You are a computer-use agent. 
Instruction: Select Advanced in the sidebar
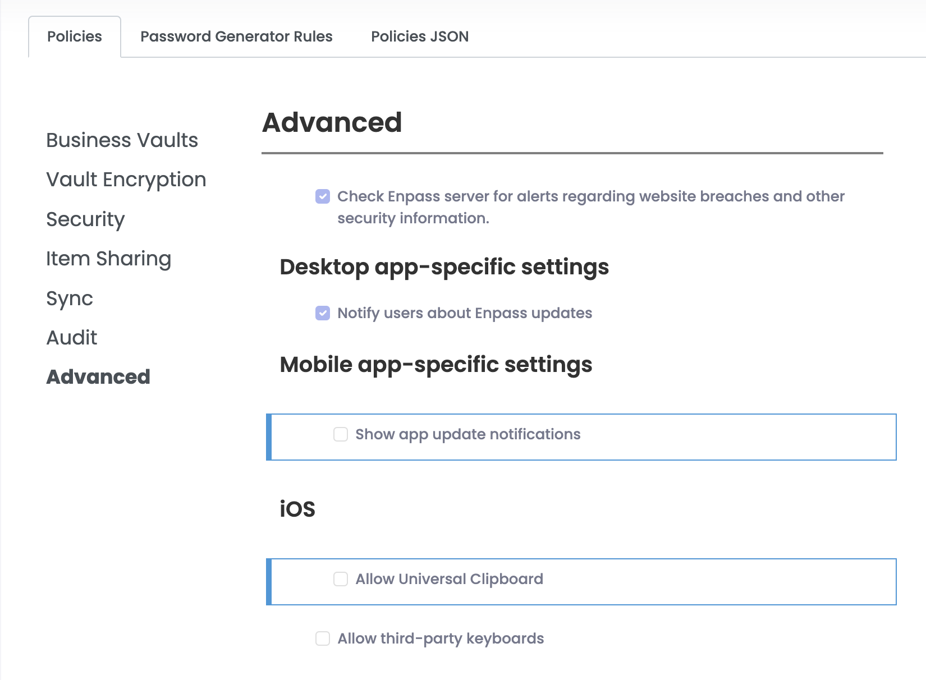pos(98,376)
